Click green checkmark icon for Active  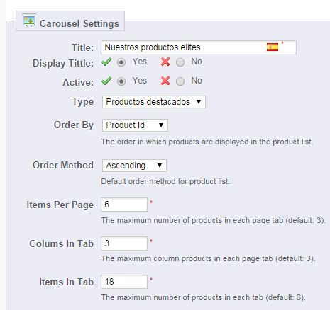[x=106, y=81]
